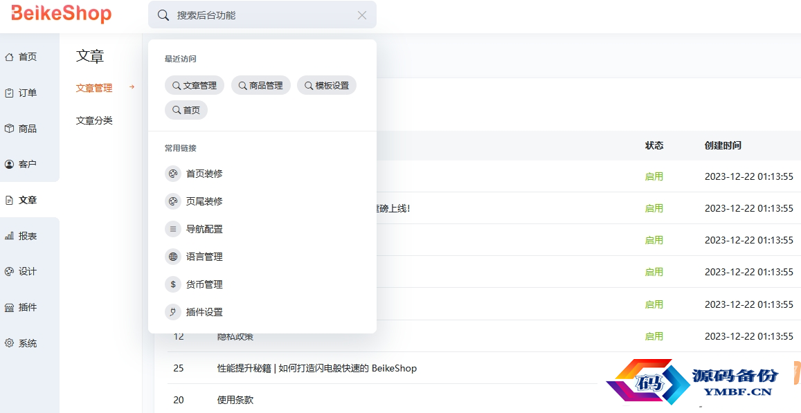Click the recent 商品管理 chip
The height and width of the screenshot is (413, 801).
261,86
